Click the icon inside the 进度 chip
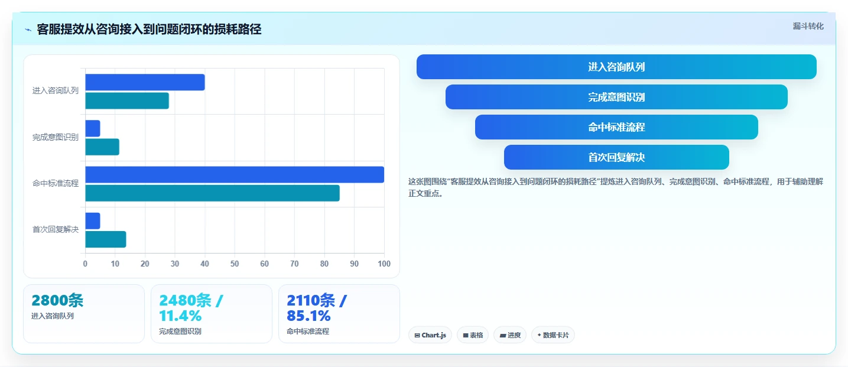This screenshot has height=367, width=848. 503,335
